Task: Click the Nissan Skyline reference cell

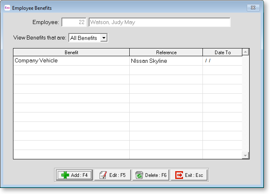Action: [149, 61]
